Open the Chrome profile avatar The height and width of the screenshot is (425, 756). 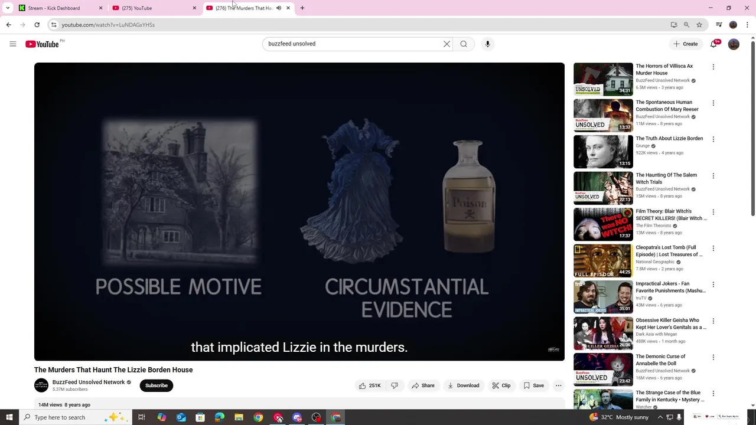click(x=733, y=25)
